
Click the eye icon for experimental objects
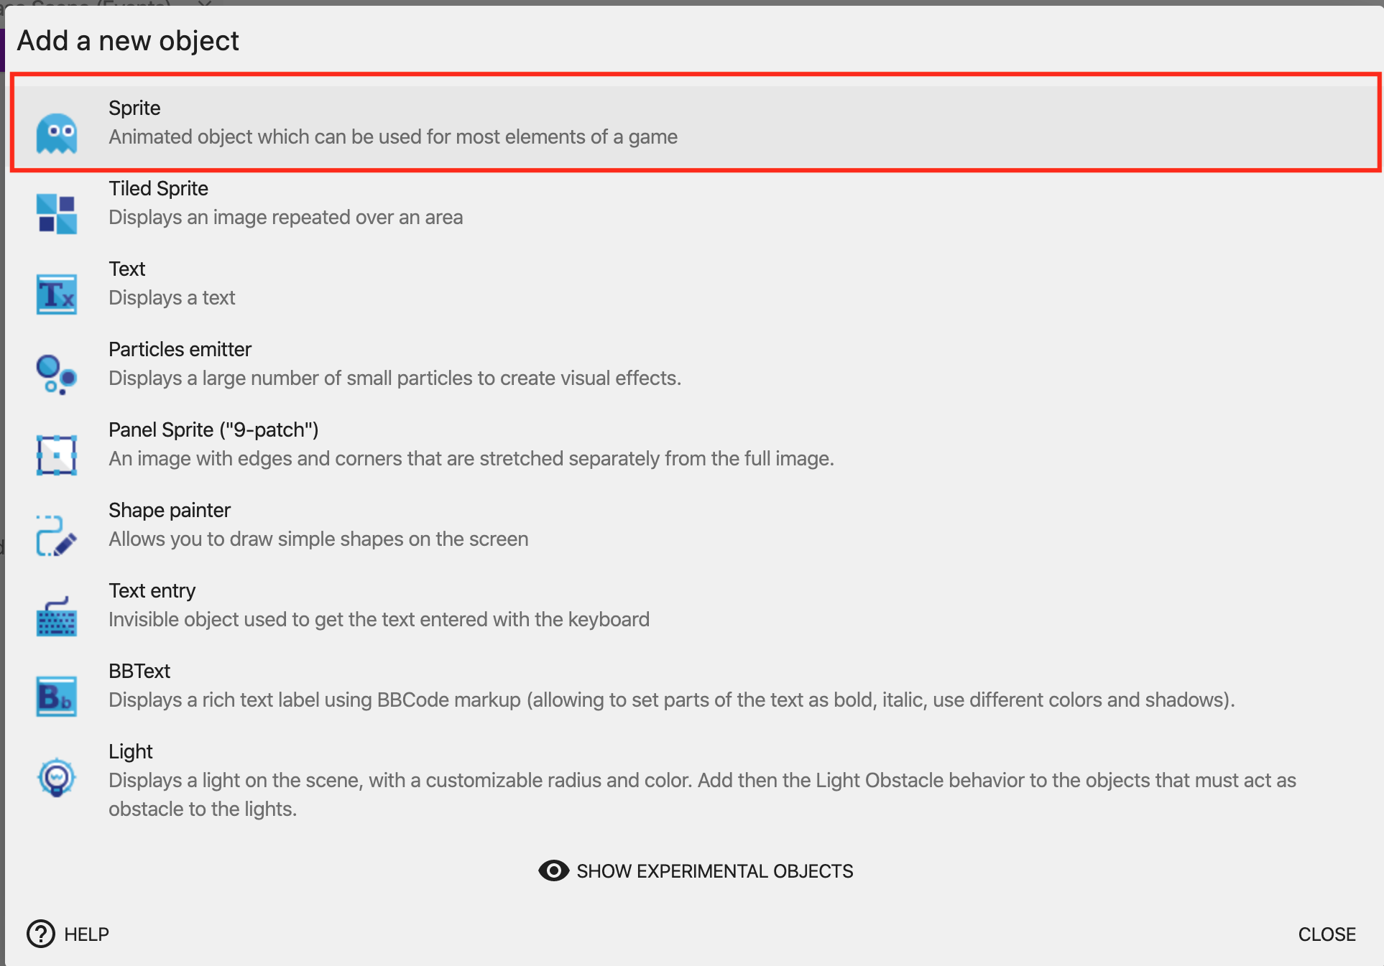553,870
